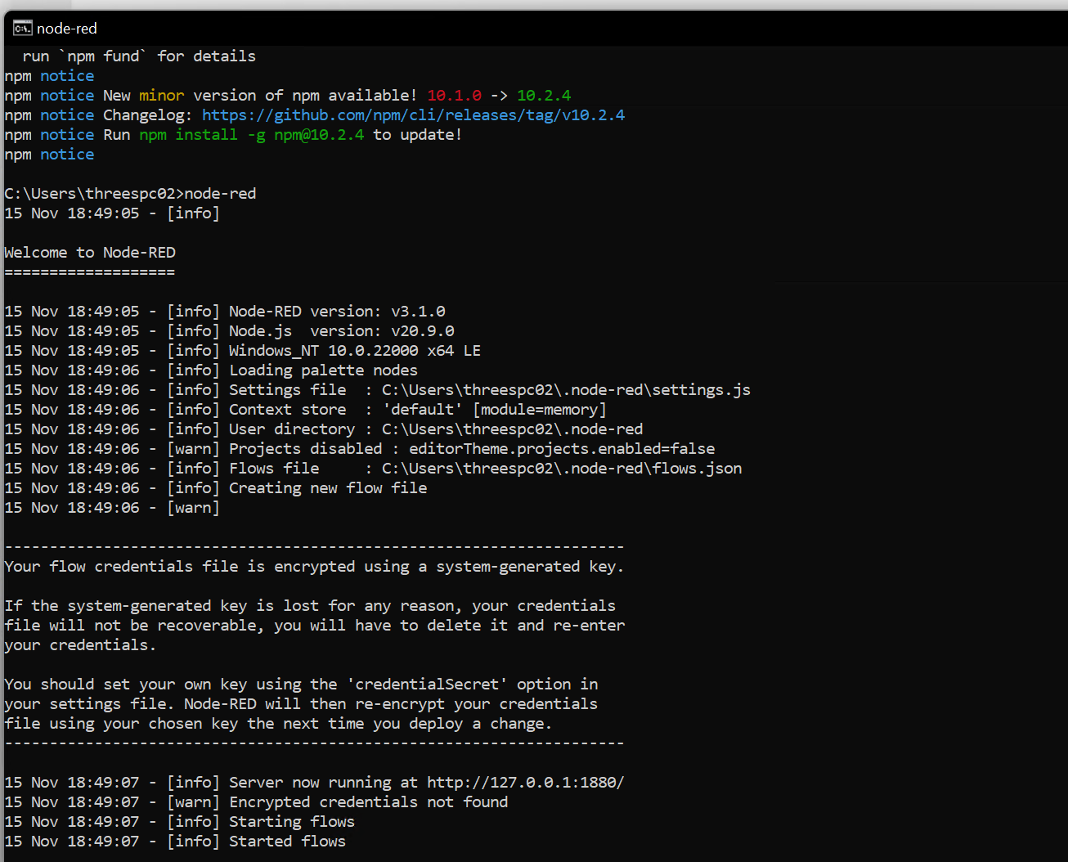Click the User directory path .node-red
Image resolution: width=1068 pixels, height=862 pixels.
point(512,429)
